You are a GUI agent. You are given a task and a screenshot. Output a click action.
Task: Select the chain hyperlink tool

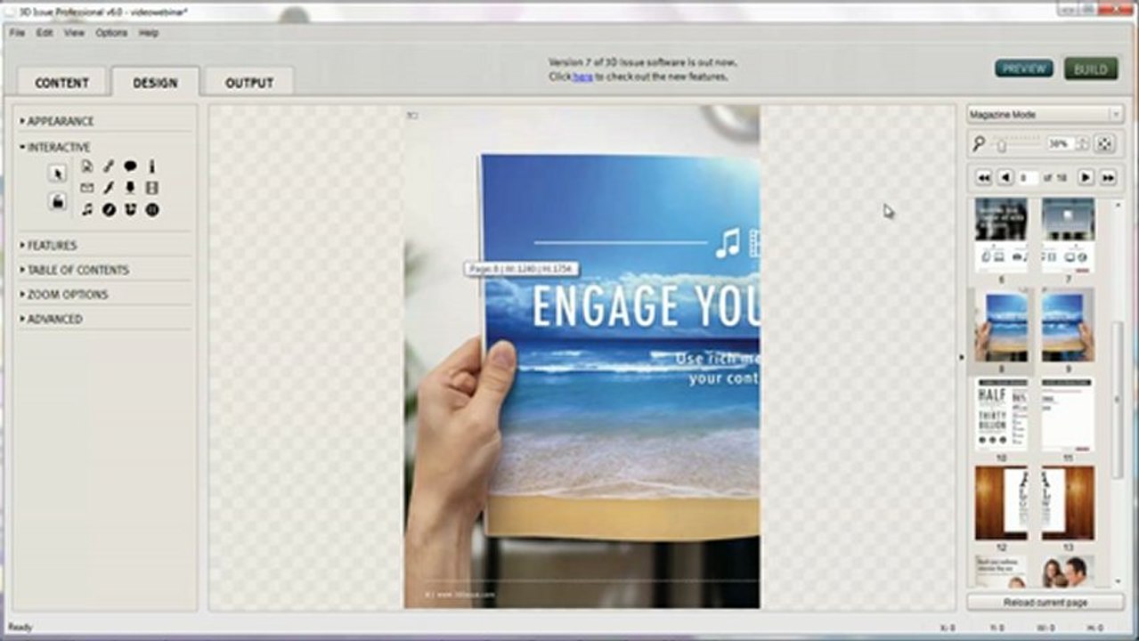click(x=109, y=166)
